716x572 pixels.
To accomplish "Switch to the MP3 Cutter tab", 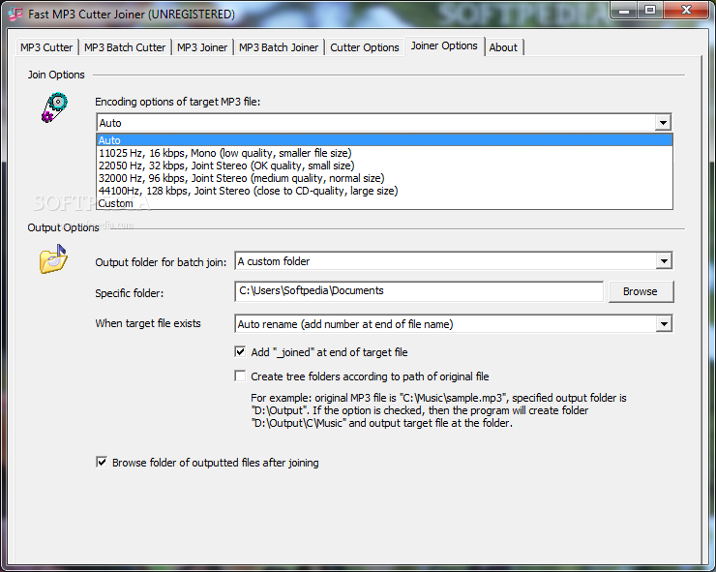I will [46, 47].
